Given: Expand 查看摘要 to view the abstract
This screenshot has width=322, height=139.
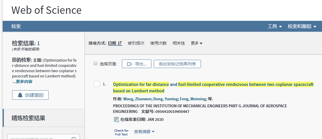Looking at the screenshot, I should click(144, 132).
